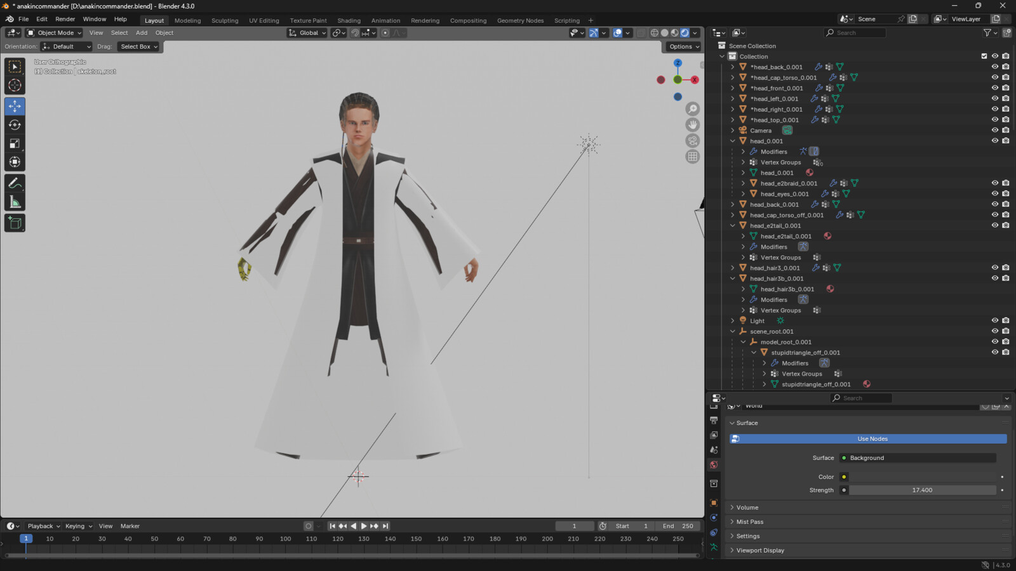The width and height of the screenshot is (1016, 571).
Task: Select the Select Box tool in toolbar
Action: pos(15,67)
